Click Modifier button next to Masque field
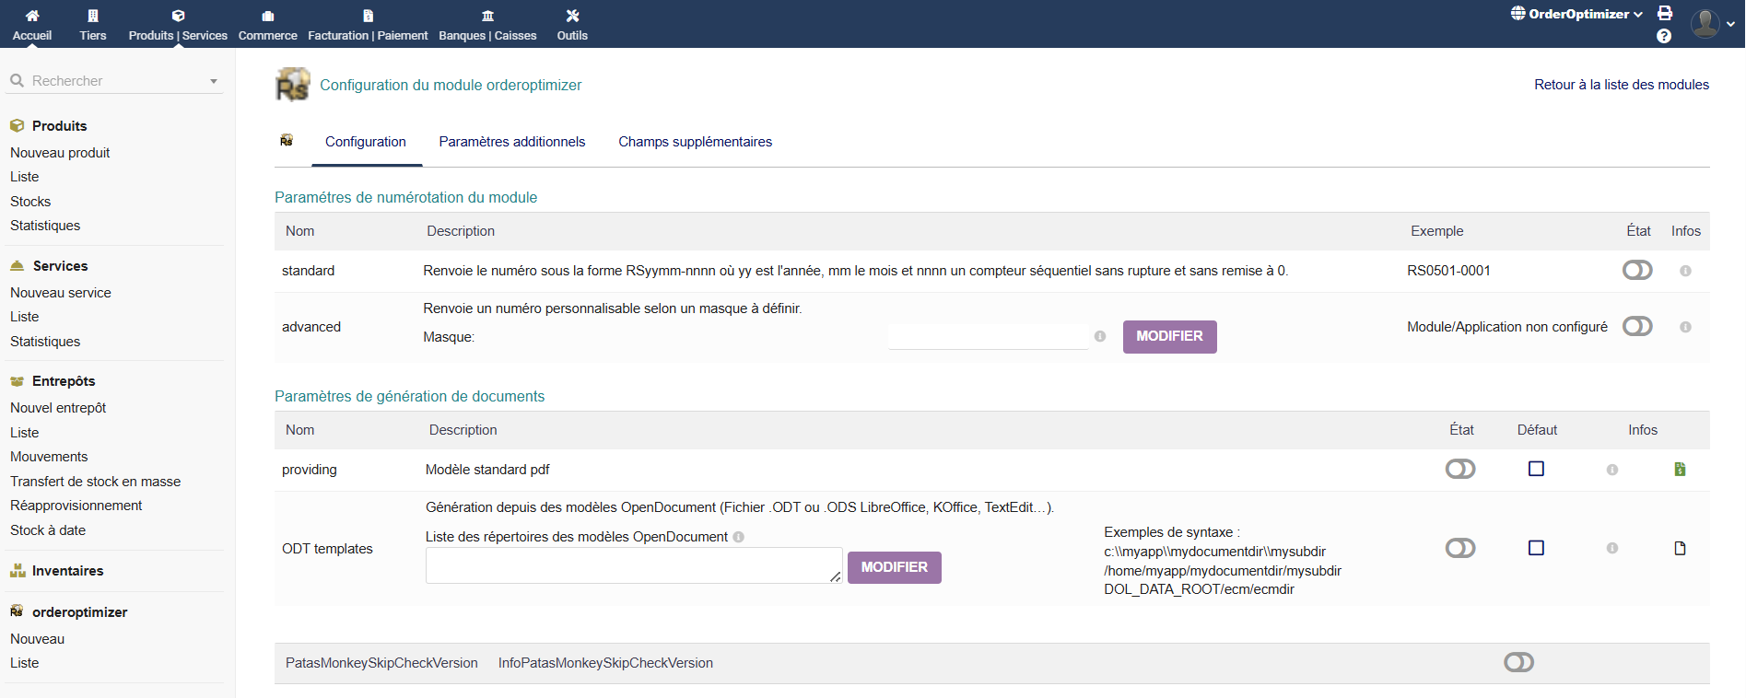The width and height of the screenshot is (1746, 698). 1169,337
